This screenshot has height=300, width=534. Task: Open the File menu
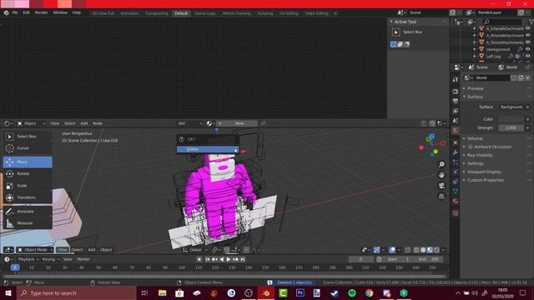click(x=15, y=12)
